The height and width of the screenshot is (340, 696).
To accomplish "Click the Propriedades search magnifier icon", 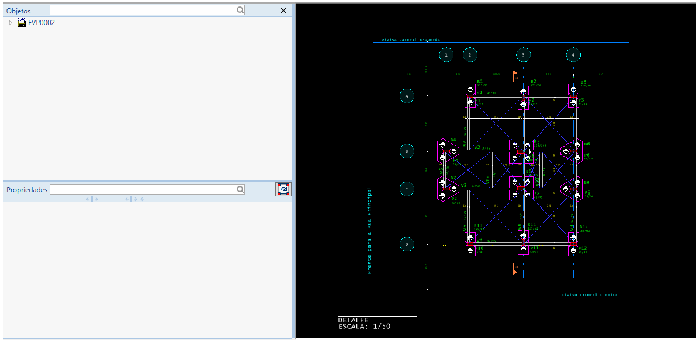I will point(240,189).
